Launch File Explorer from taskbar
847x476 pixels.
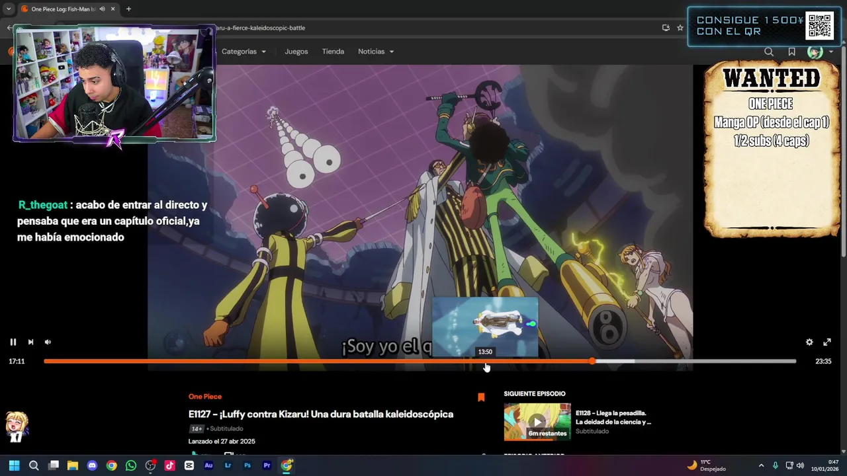pos(73,465)
